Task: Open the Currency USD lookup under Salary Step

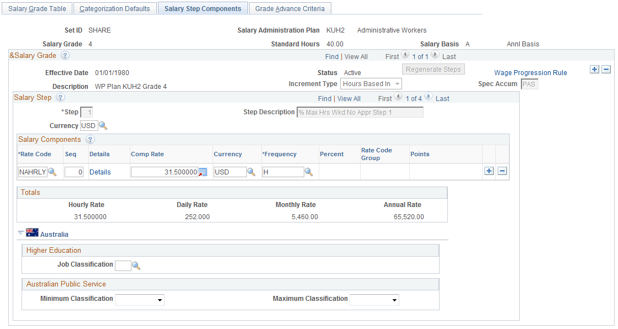Action: pos(103,125)
